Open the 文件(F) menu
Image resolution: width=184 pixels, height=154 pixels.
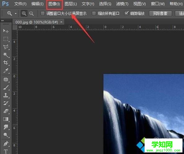pyautogui.click(x=20, y=4)
